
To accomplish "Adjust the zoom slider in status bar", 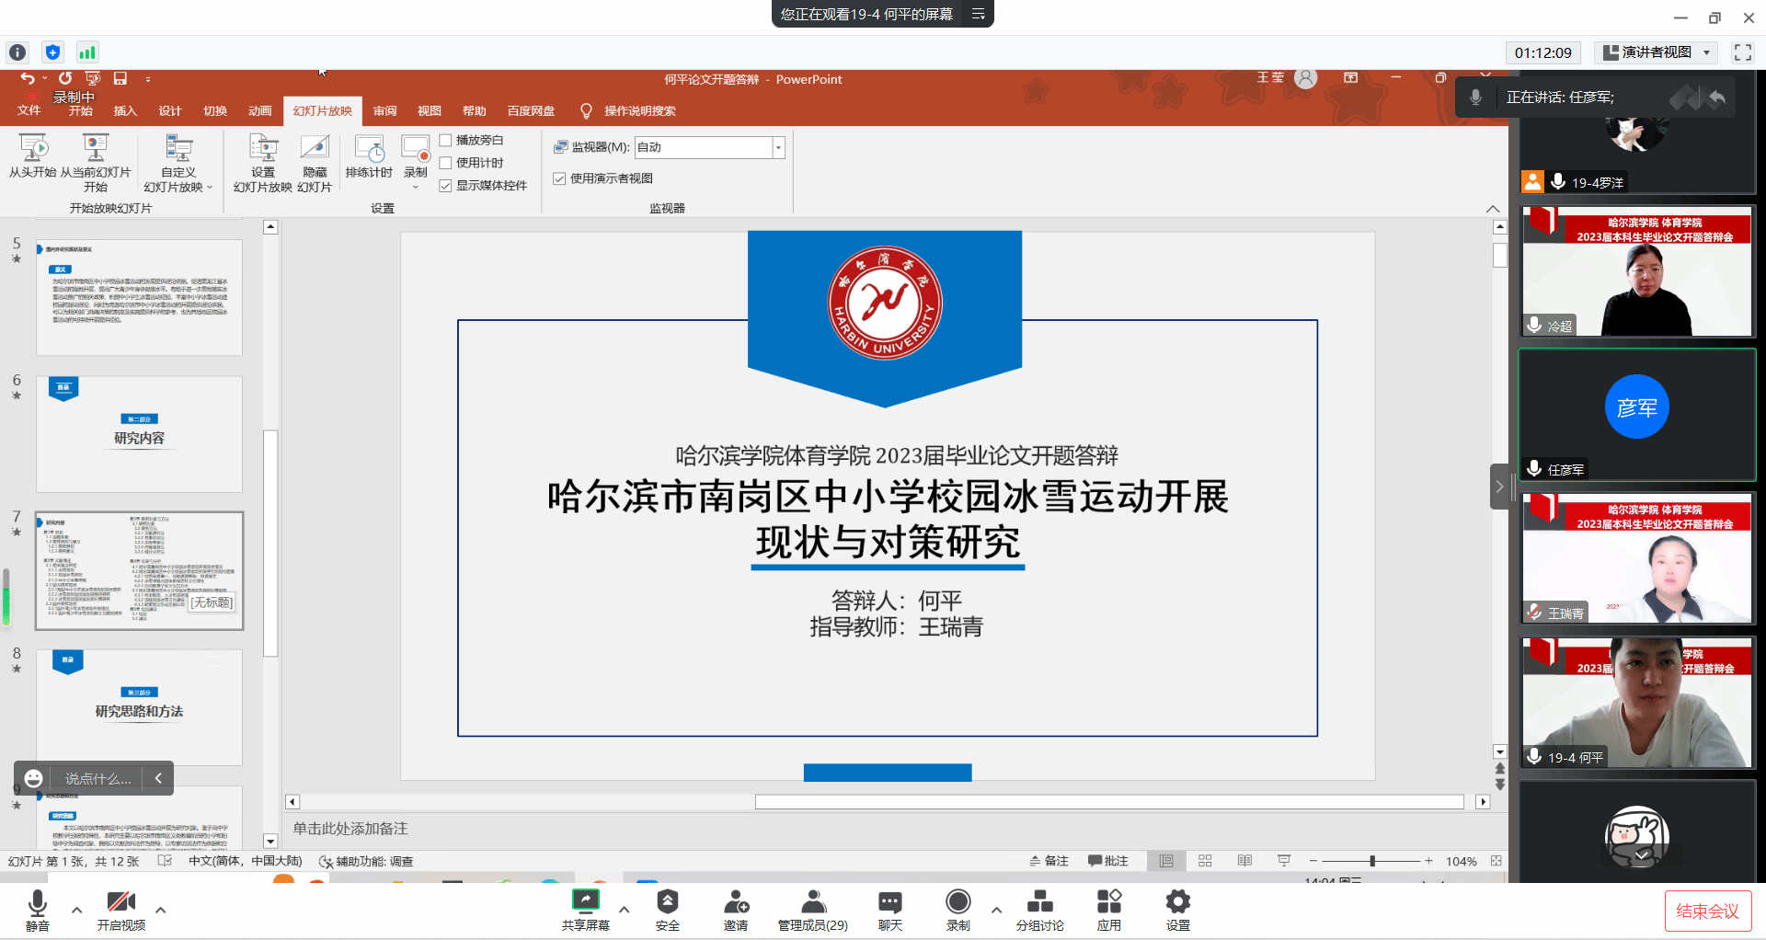I will [x=1371, y=861].
